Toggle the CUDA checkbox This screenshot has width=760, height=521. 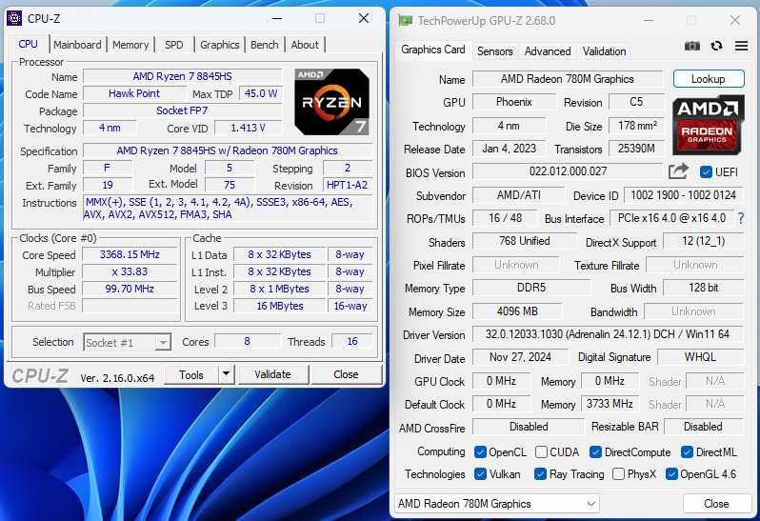point(541,451)
